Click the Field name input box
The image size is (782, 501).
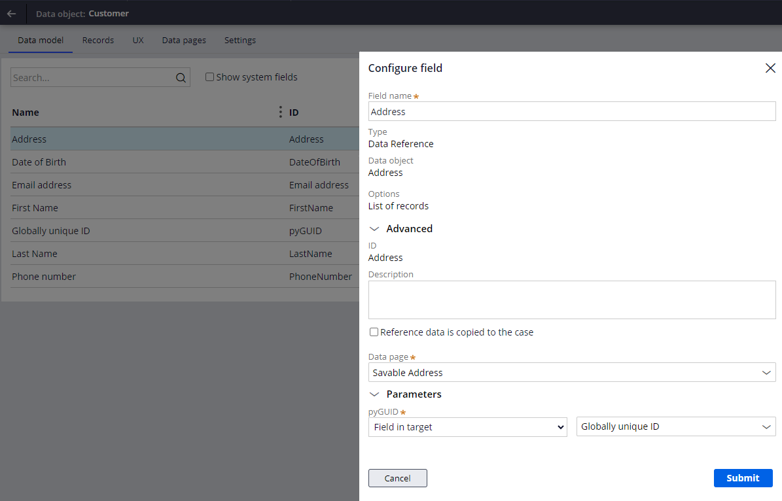tap(572, 111)
